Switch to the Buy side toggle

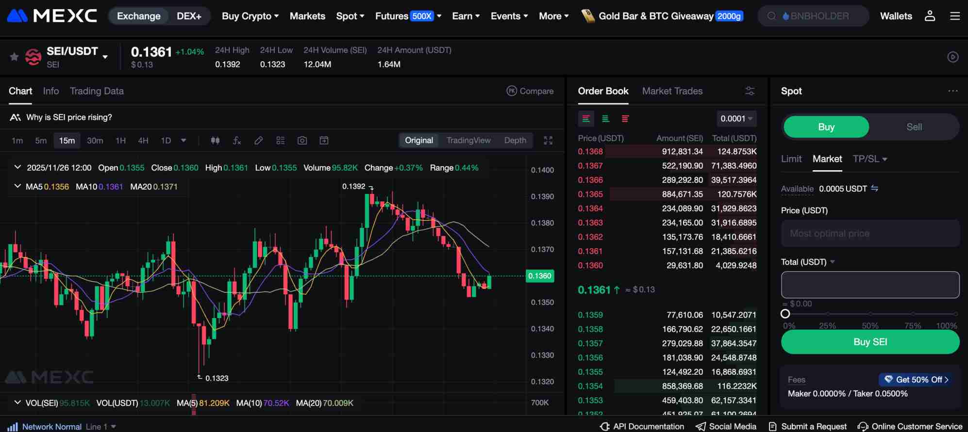826,127
